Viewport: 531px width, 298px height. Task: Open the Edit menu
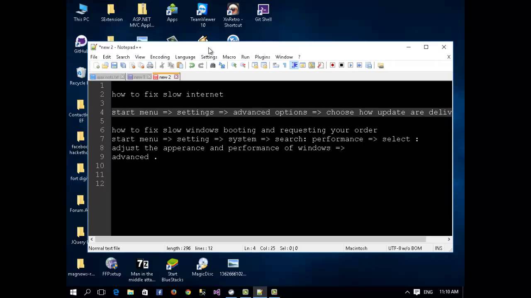pyautogui.click(x=107, y=57)
